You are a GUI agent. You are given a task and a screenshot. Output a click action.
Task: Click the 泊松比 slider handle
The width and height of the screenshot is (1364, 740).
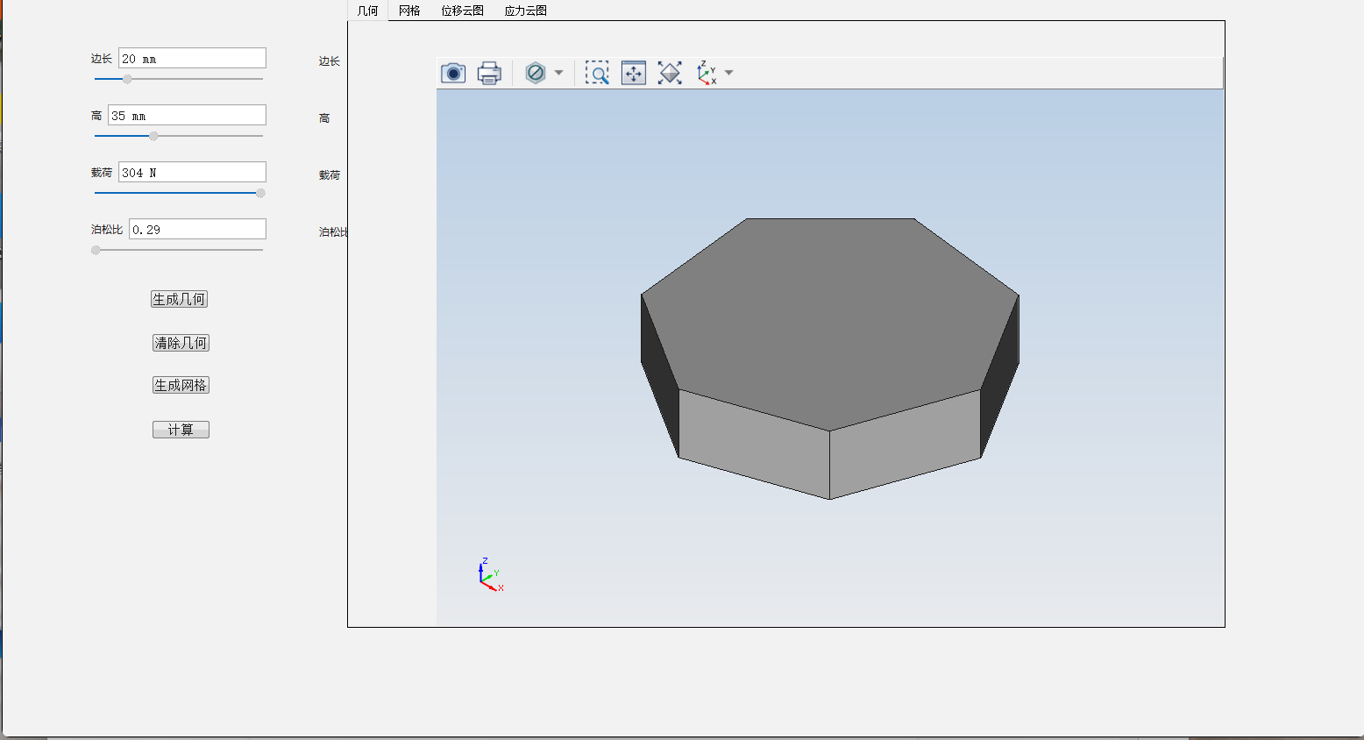pyautogui.click(x=96, y=250)
